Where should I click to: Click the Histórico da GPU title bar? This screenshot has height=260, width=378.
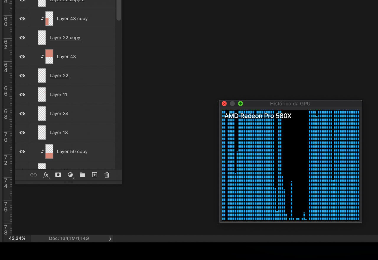290,104
